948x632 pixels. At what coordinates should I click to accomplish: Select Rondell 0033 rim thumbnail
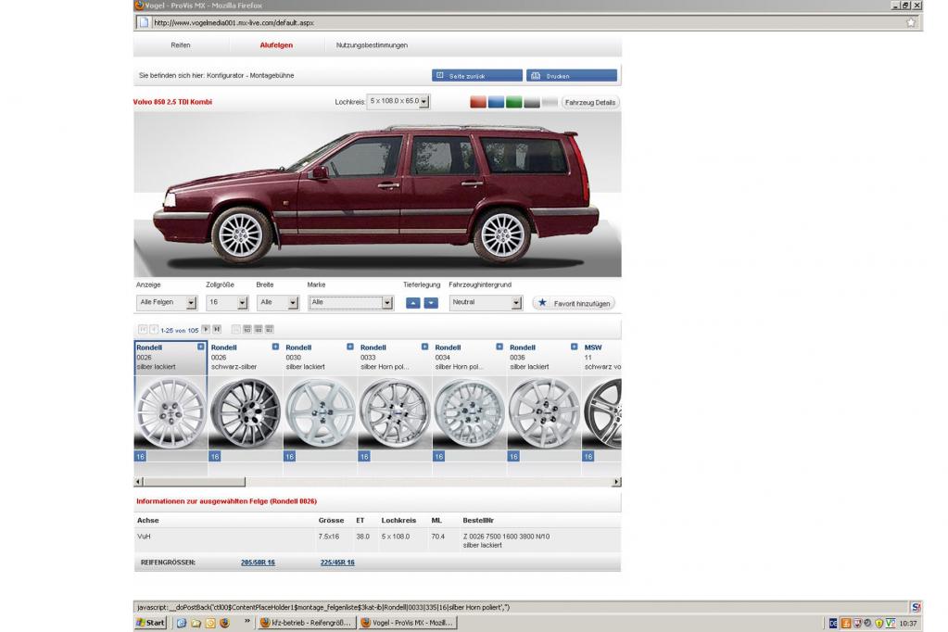[x=395, y=413]
